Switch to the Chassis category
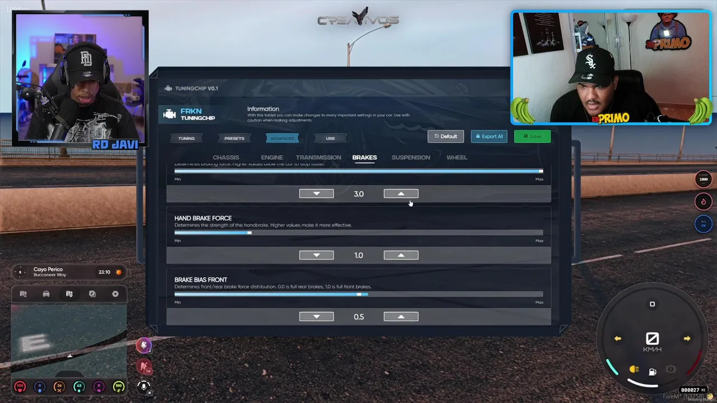 pos(226,157)
